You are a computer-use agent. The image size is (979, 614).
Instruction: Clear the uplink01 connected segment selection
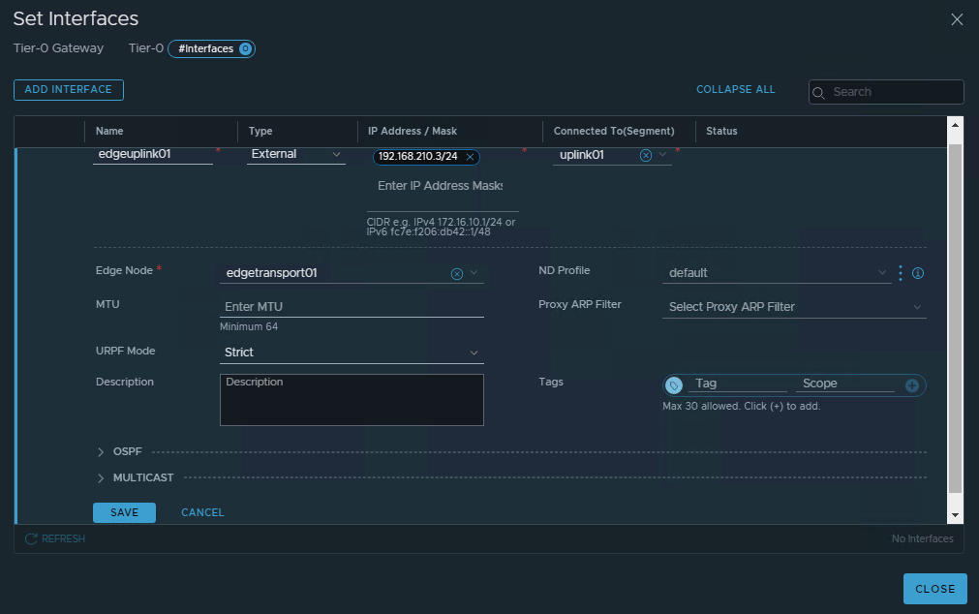pyautogui.click(x=646, y=155)
